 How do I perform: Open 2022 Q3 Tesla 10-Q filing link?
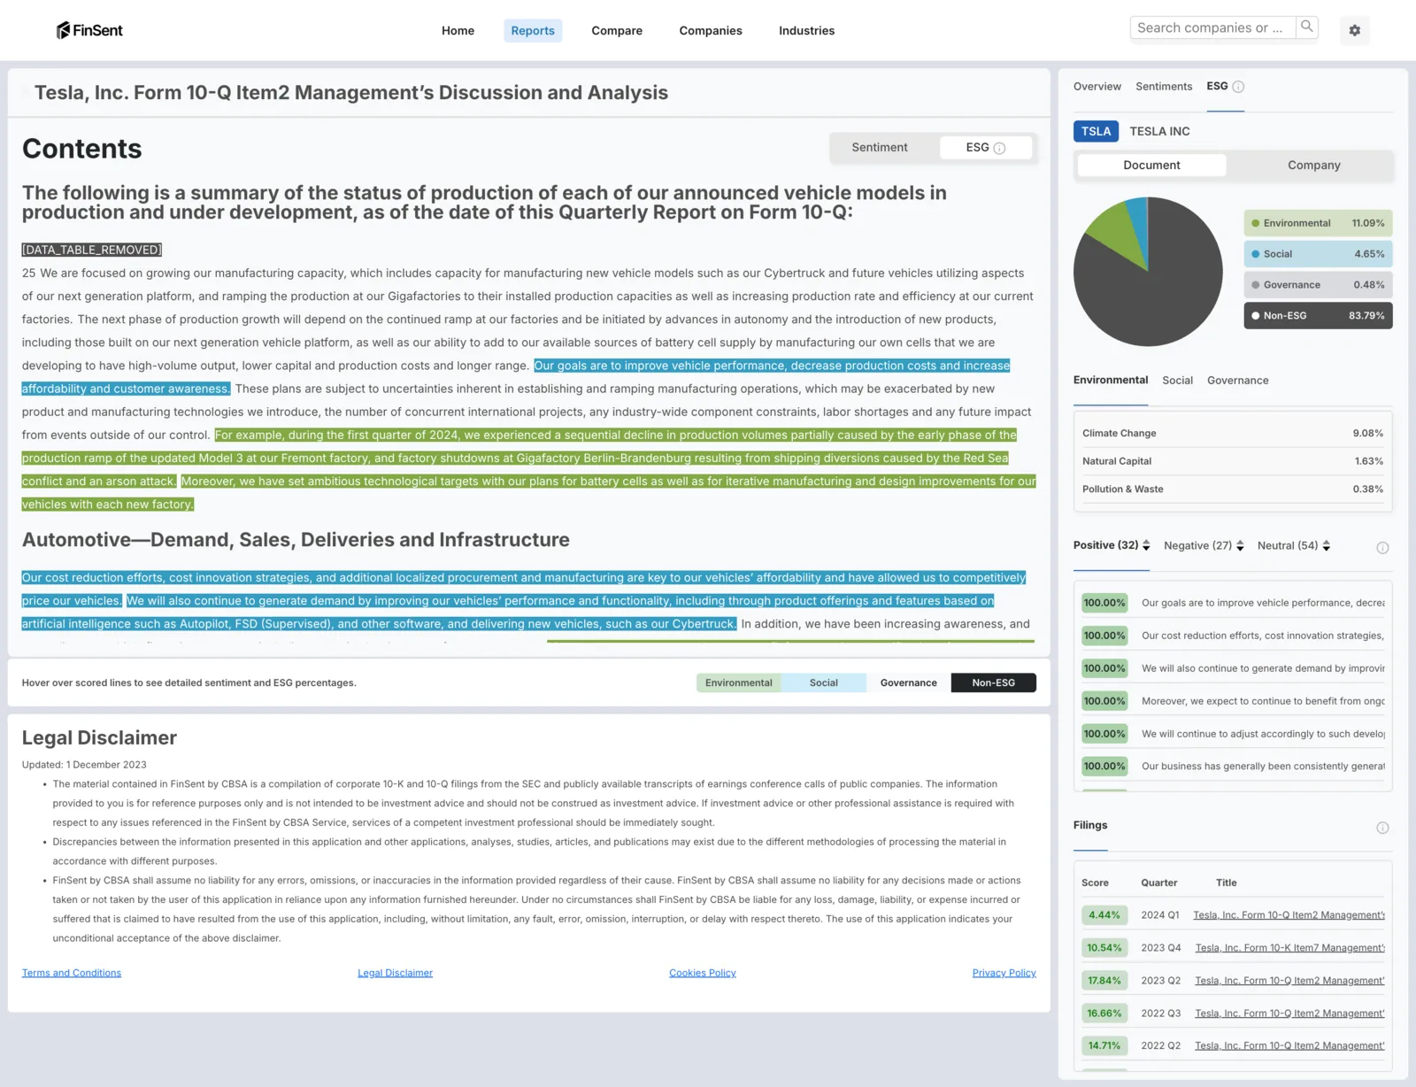[1289, 1014]
